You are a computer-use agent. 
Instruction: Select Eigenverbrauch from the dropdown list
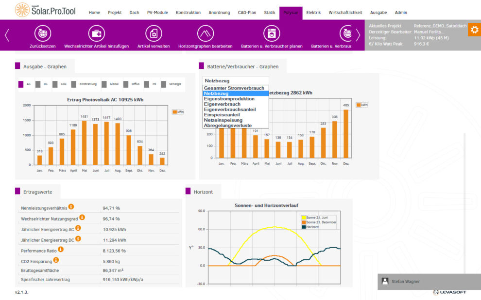222,104
